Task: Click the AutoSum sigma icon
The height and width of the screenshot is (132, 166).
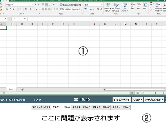Action: coord(151,4)
